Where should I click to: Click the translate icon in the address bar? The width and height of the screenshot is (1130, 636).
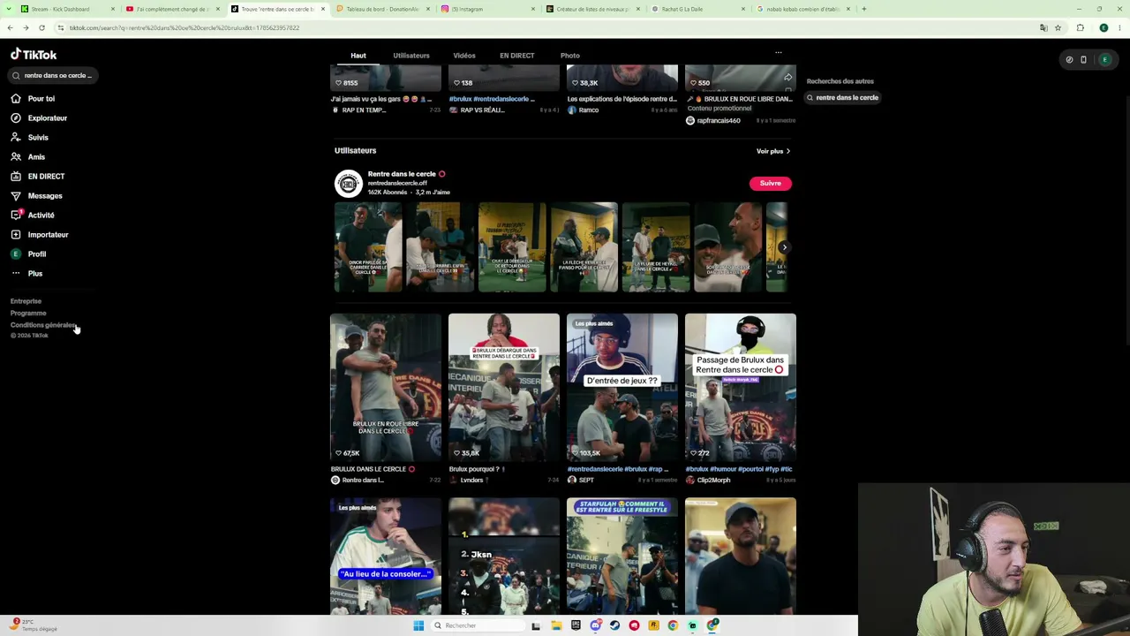point(1043,27)
